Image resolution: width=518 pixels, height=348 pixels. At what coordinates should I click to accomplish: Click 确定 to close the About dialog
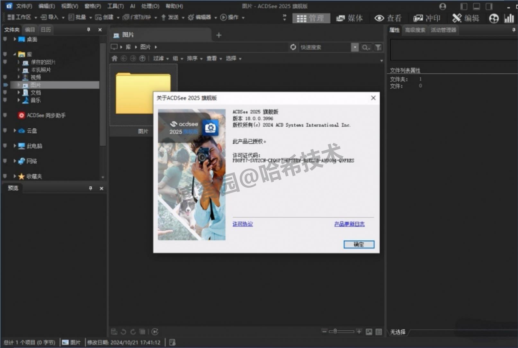359,244
